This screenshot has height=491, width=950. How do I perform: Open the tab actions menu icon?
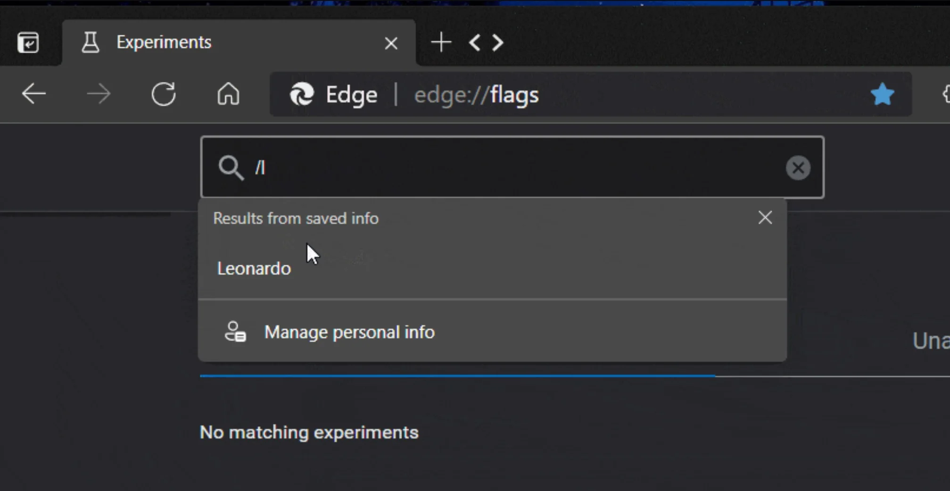(x=28, y=43)
